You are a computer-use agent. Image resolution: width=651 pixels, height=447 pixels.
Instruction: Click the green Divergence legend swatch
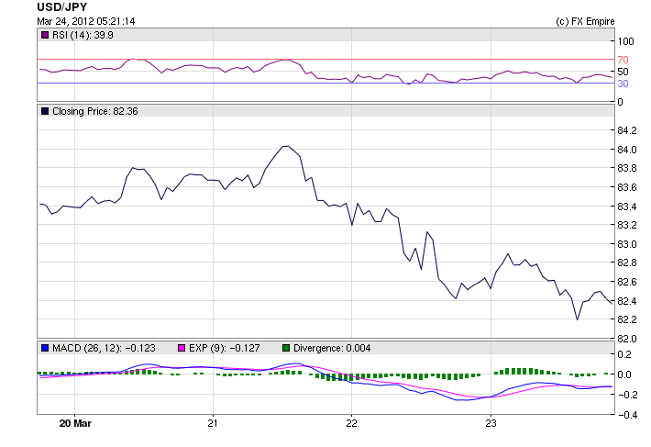point(285,348)
